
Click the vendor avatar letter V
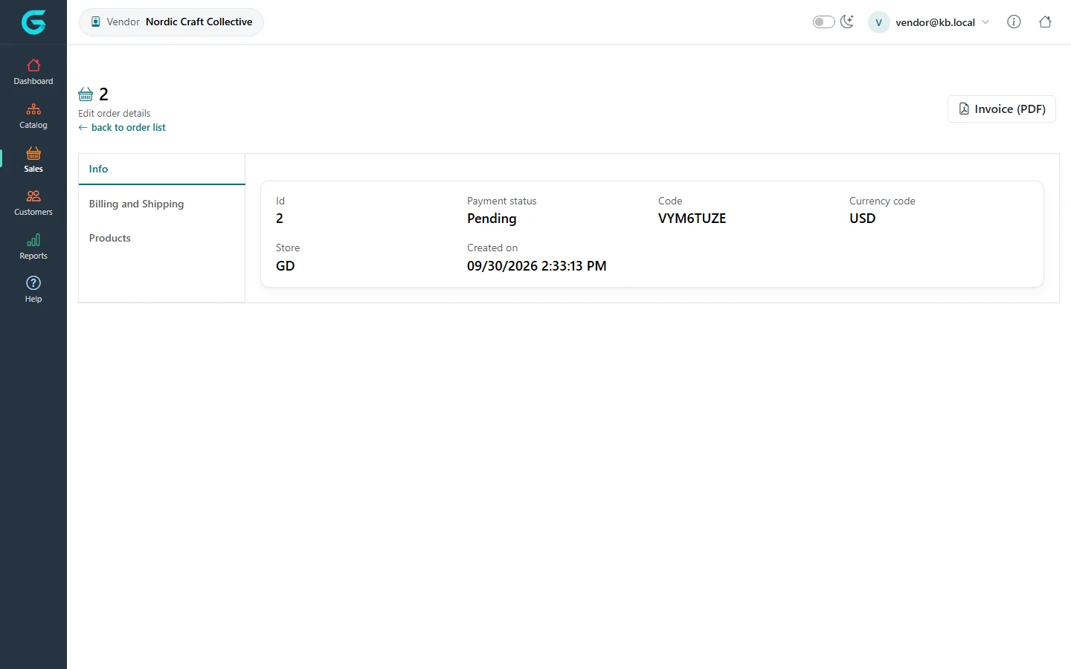(x=878, y=22)
